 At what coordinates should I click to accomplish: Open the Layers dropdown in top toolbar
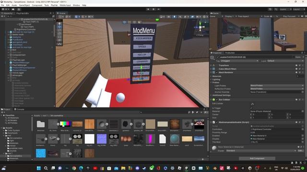coord(285,9)
